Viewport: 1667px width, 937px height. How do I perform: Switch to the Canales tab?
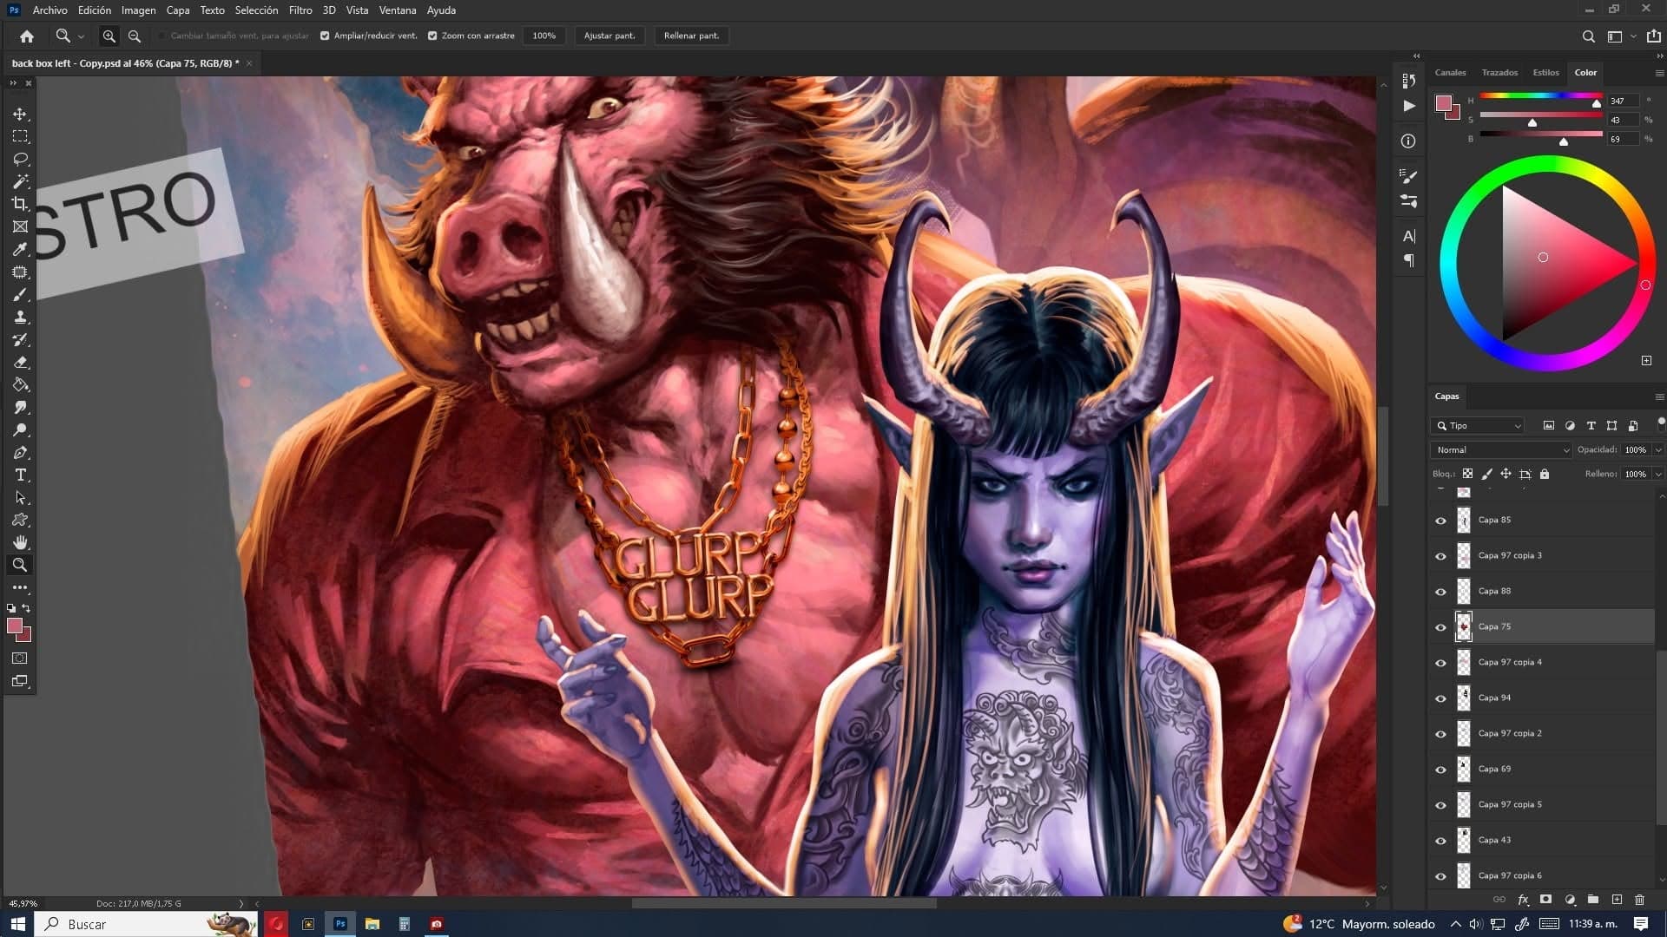click(x=1450, y=73)
